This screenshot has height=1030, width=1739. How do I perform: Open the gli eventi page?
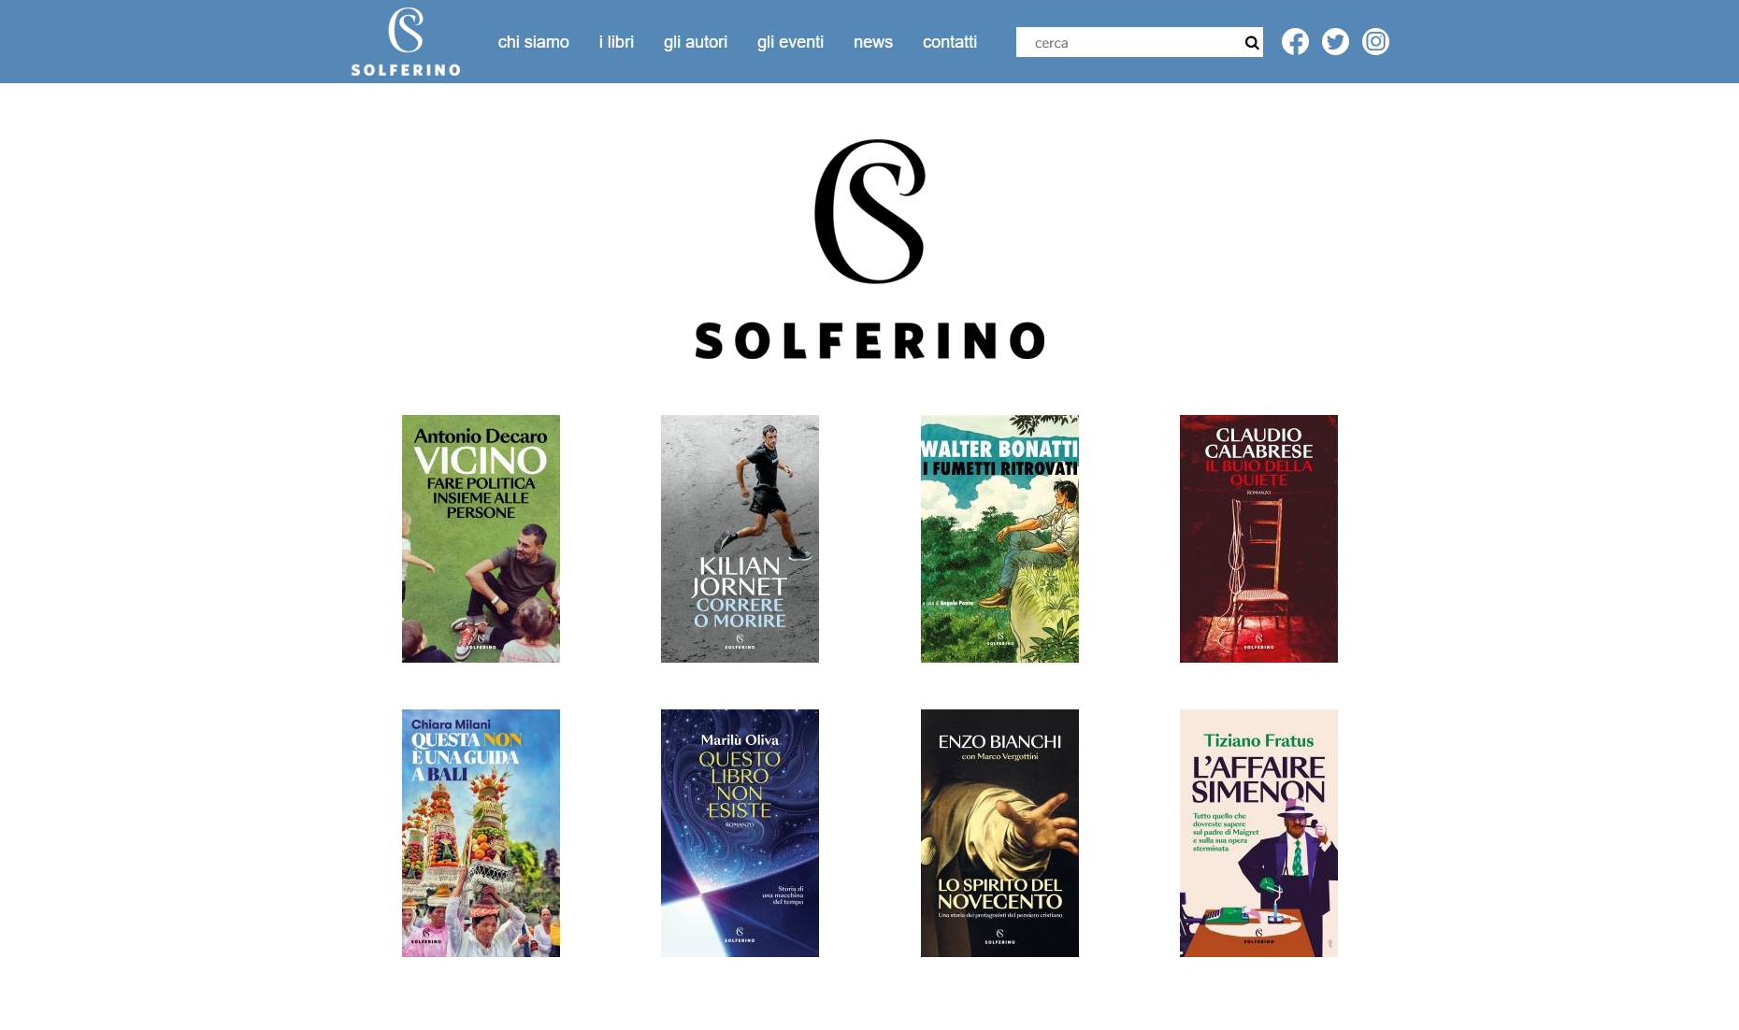point(790,42)
